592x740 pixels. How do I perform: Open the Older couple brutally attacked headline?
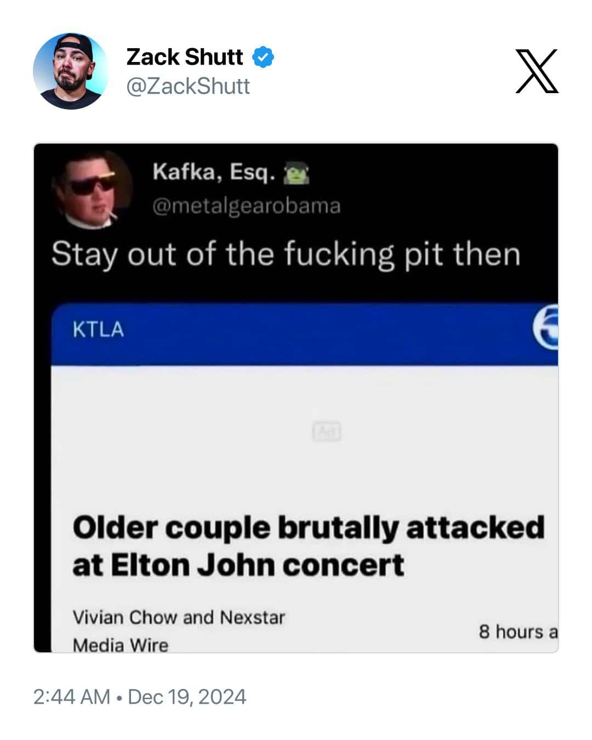tap(309, 546)
